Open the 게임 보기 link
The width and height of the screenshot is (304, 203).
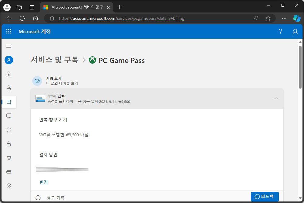tap(54, 79)
